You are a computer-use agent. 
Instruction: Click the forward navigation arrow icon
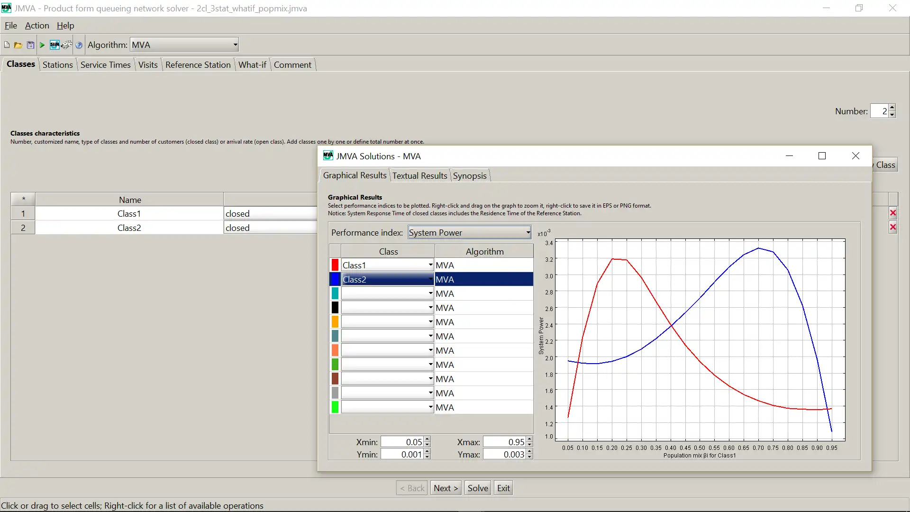[43, 45]
